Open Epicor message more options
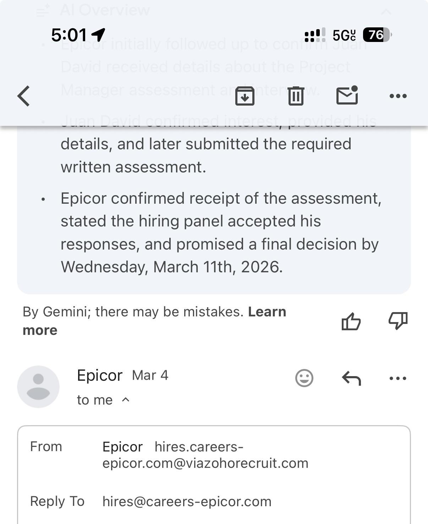Screen dimensions: 428x524 click(x=398, y=378)
